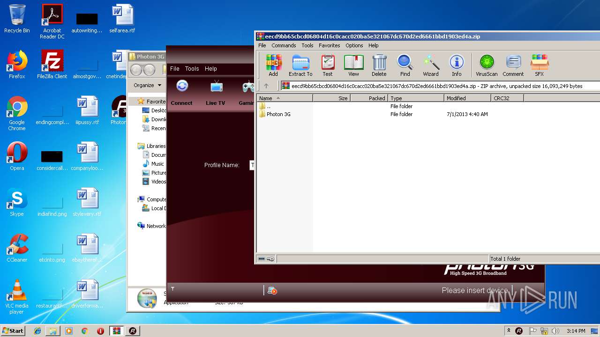Click the Delete trash can icon
The image size is (600, 337).
point(379,65)
